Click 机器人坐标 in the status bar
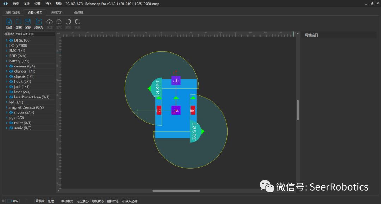Screen dimensions: 381x204 (x=129, y=201)
